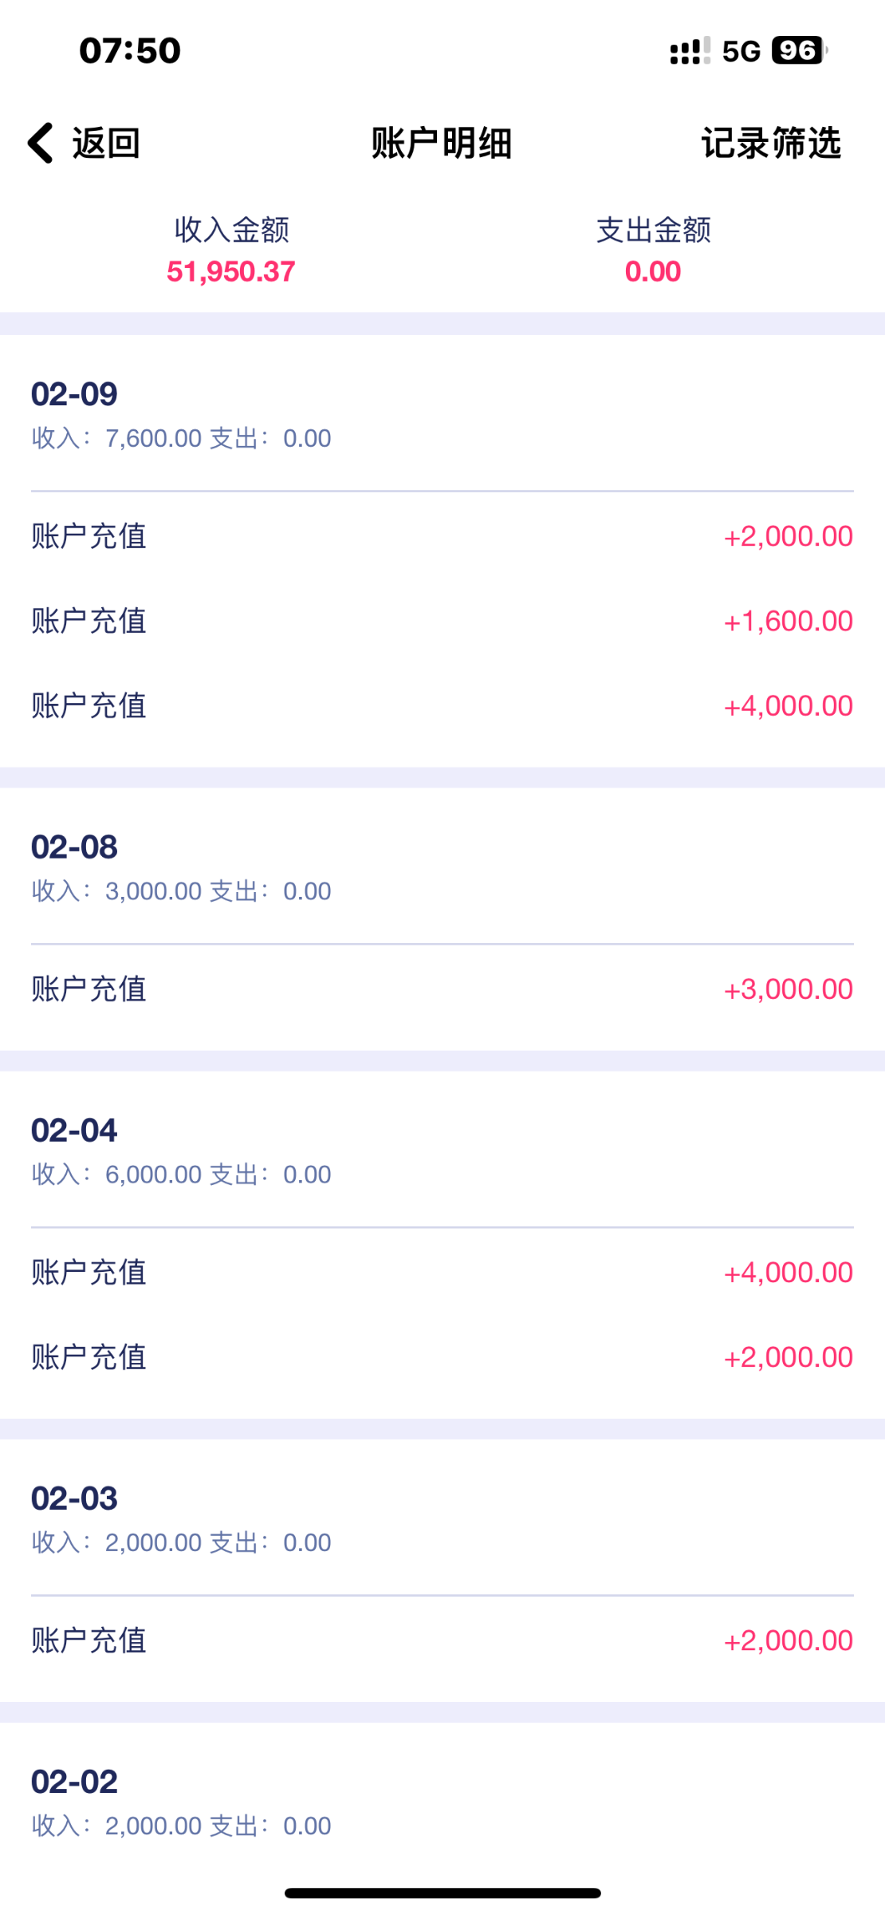Tap the 5G network indicator
Image resolution: width=885 pixels, height=1915 pixels.
click(x=741, y=51)
